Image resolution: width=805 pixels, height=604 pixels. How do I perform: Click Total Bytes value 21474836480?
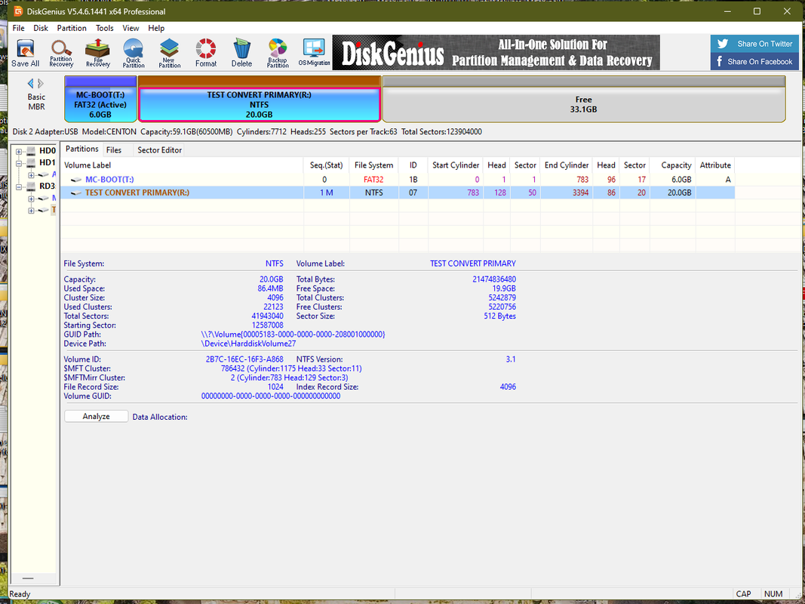pos(494,279)
